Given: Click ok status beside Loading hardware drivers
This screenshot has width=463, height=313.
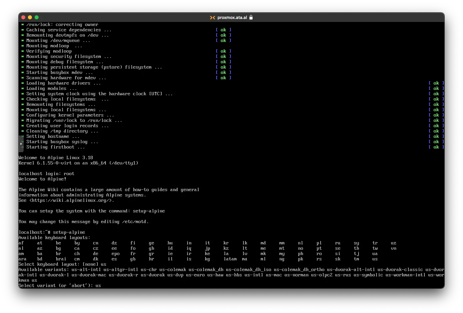Looking at the screenshot, I should click(436, 83).
